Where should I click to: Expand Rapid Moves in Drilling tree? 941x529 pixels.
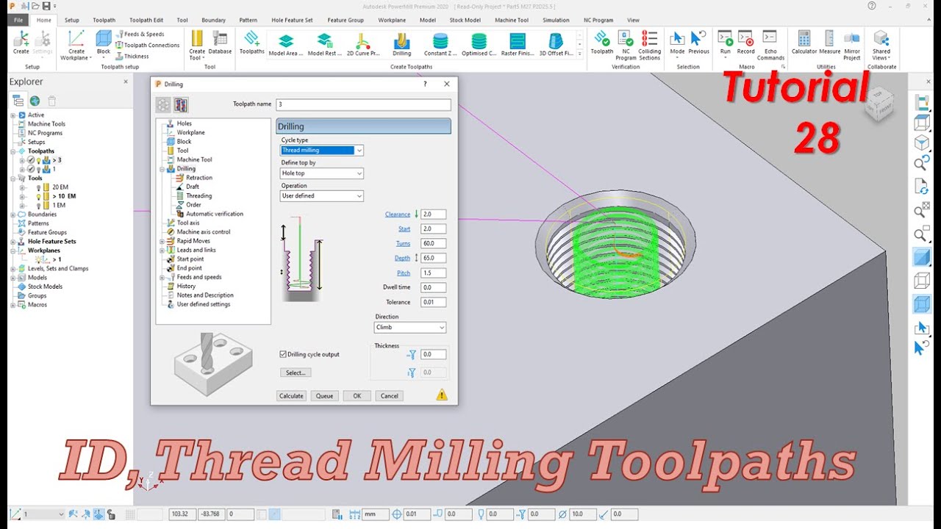click(x=162, y=241)
